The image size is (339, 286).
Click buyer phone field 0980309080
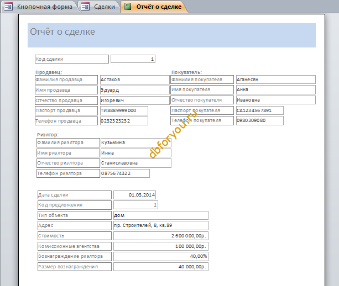[x=260, y=120]
